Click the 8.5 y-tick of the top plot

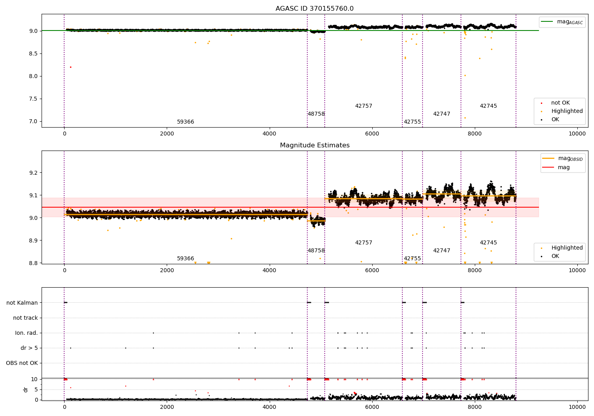[x=34, y=53]
